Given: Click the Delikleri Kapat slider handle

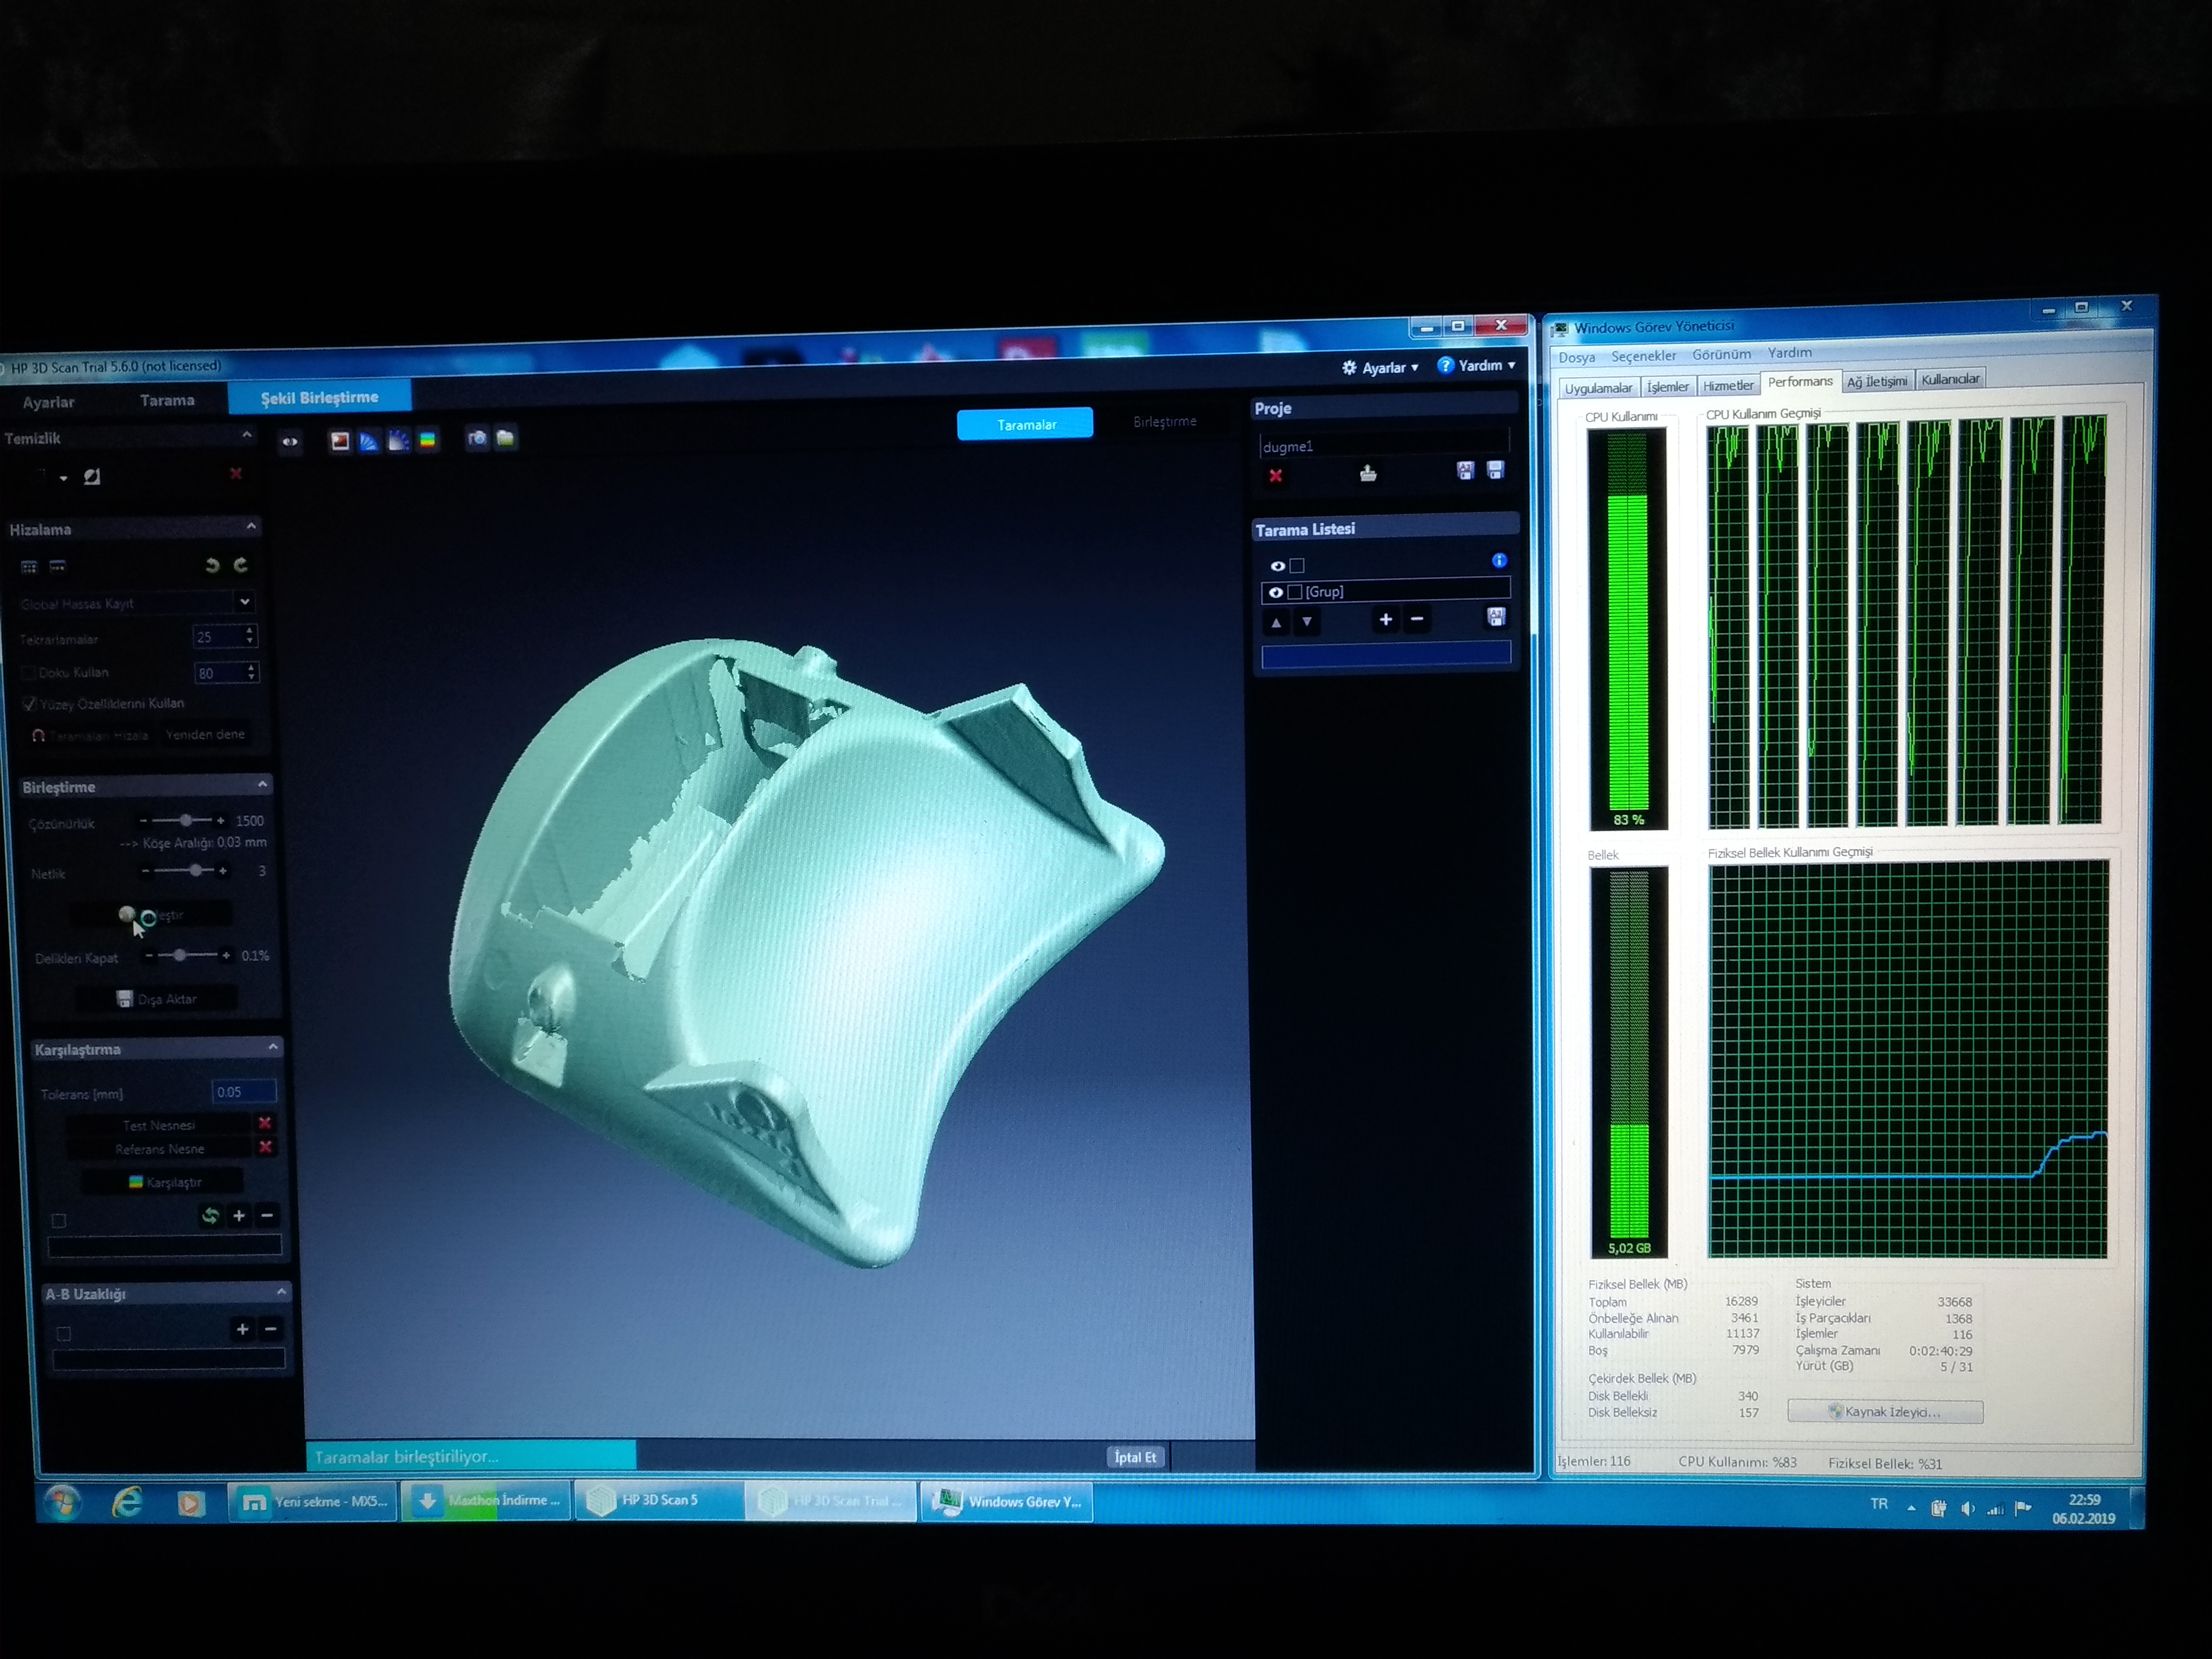Looking at the screenshot, I should [179, 955].
